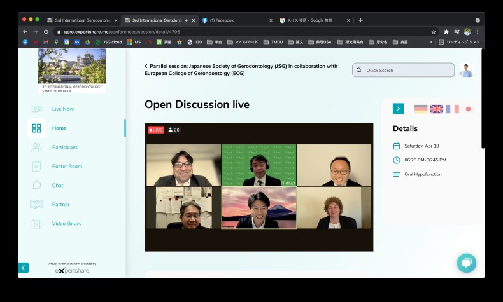This screenshot has height=302, width=503.
Task: Switch language to French flag
Action: [452, 109]
